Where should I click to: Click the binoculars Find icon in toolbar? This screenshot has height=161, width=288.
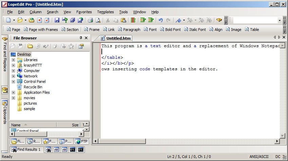point(219,20)
